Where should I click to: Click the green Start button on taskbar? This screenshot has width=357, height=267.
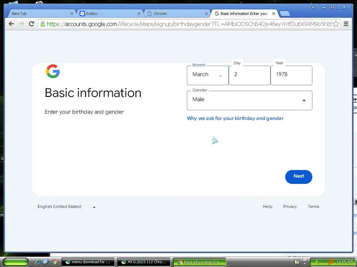click(16, 262)
